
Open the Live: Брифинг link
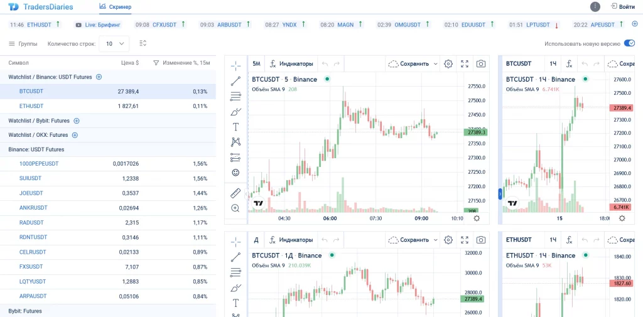click(98, 25)
